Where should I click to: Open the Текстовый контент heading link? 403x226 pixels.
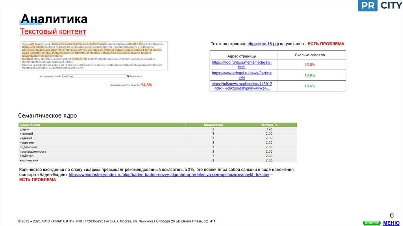click(x=53, y=31)
